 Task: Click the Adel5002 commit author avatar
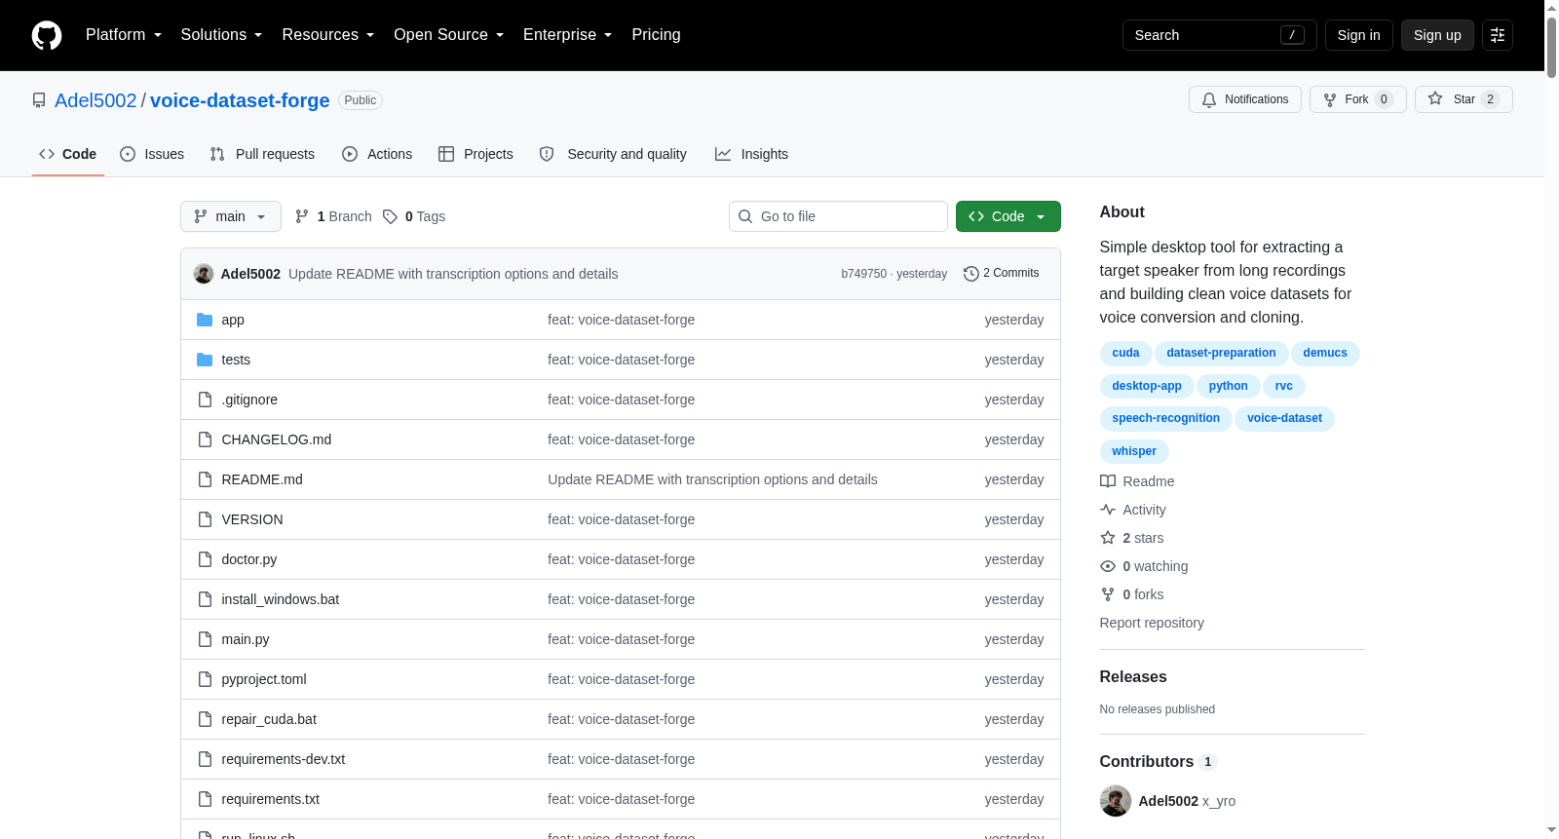point(204,274)
